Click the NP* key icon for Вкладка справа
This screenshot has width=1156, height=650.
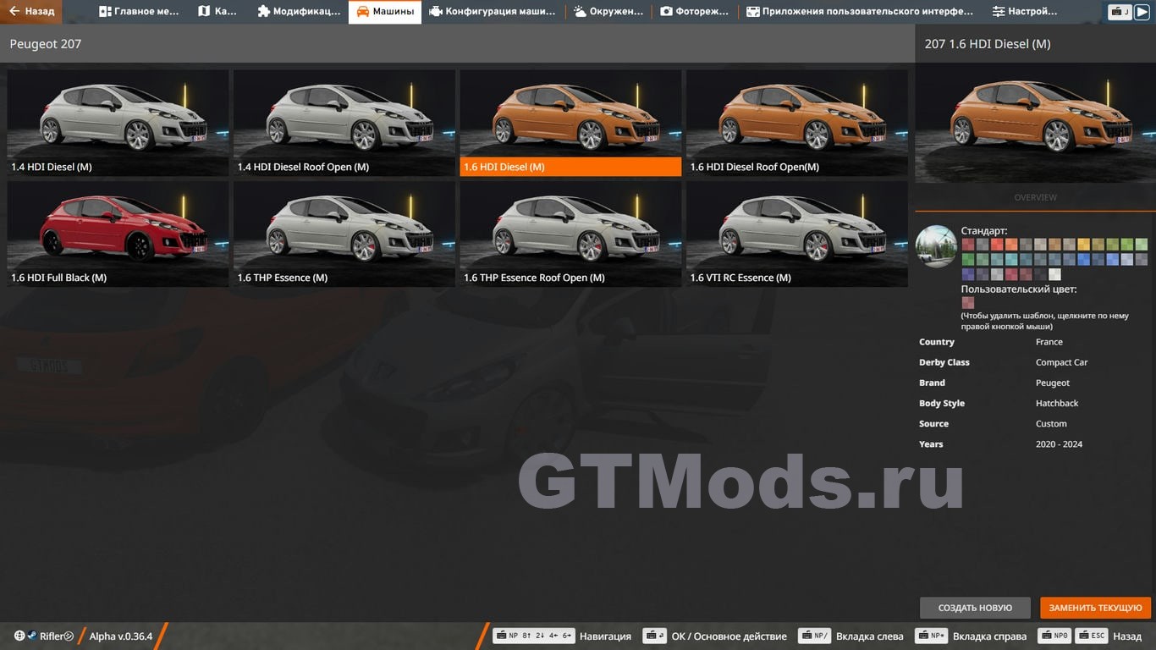[x=931, y=636]
